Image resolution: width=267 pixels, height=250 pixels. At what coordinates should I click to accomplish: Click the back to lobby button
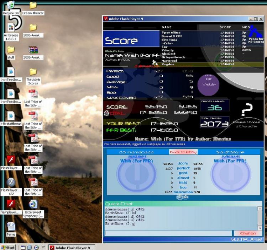[x=183, y=152]
